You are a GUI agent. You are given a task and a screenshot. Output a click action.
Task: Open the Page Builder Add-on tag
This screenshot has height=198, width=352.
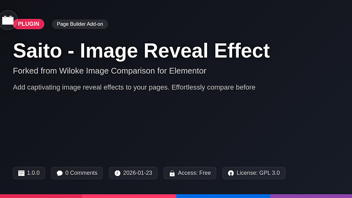click(80, 24)
